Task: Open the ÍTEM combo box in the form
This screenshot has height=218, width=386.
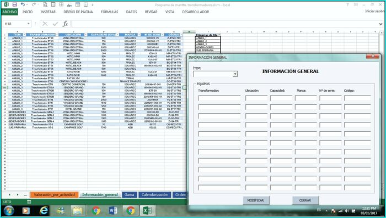Action: (235, 74)
